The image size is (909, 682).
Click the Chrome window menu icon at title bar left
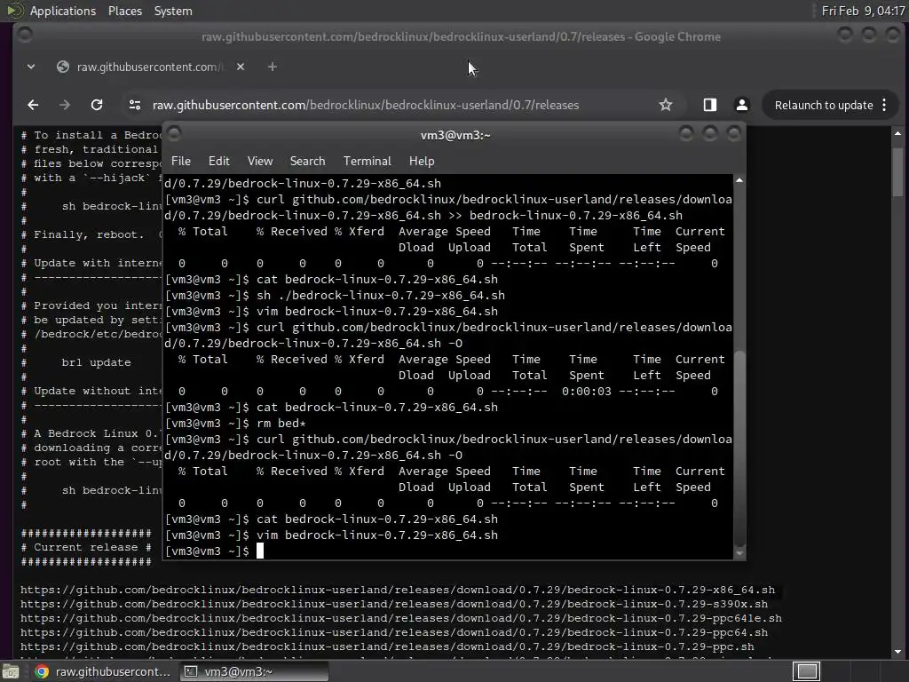(x=25, y=36)
